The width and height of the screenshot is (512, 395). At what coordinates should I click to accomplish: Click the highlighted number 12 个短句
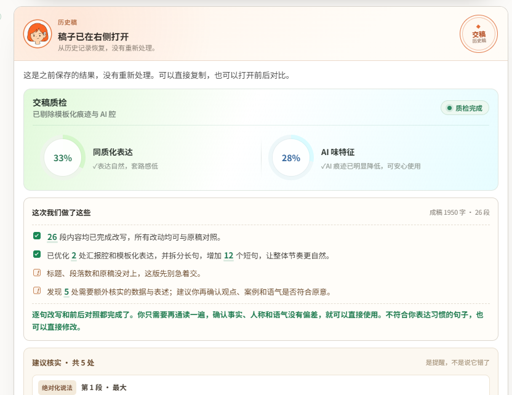click(228, 255)
